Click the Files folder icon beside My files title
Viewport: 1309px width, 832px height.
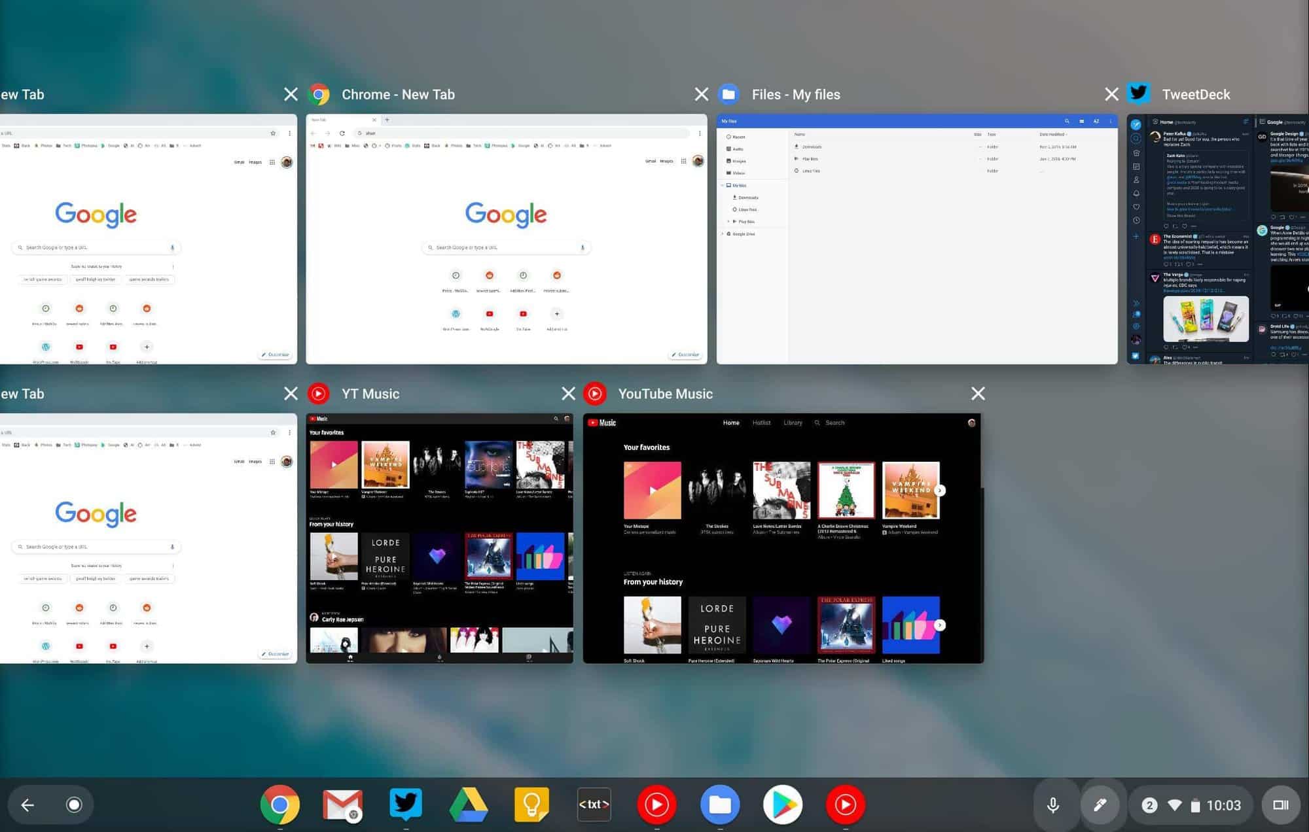(729, 94)
